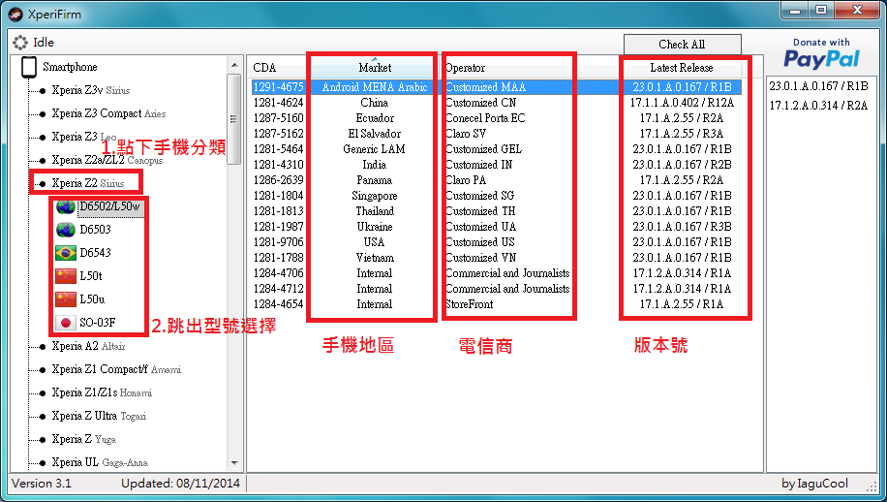Image resolution: width=887 pixels, height=502 pixels.
Task: Select the D6503 model
Action: [95, 230]
